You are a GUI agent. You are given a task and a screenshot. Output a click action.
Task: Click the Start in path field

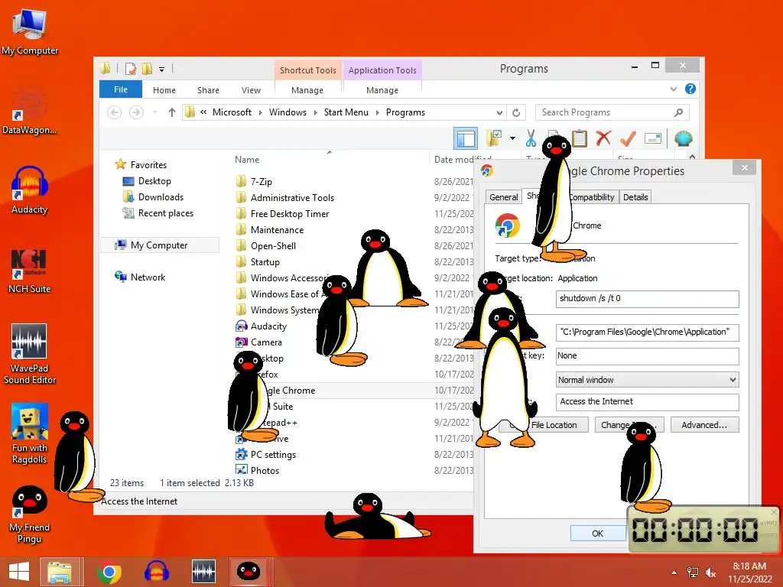pos(647,332)
